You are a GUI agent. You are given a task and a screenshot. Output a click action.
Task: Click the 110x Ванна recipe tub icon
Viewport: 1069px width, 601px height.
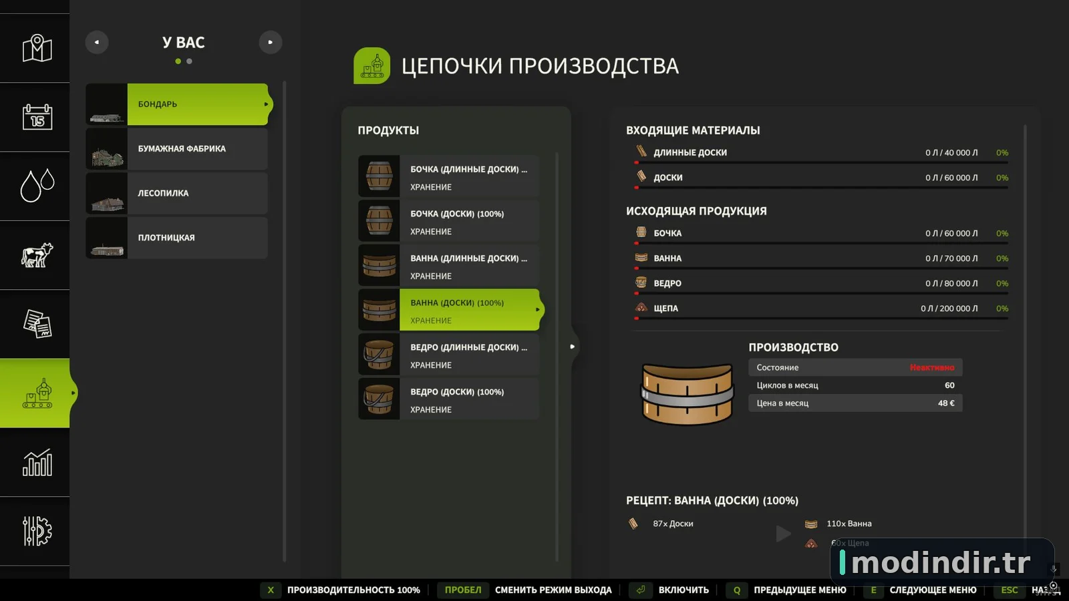coord(811,524)
